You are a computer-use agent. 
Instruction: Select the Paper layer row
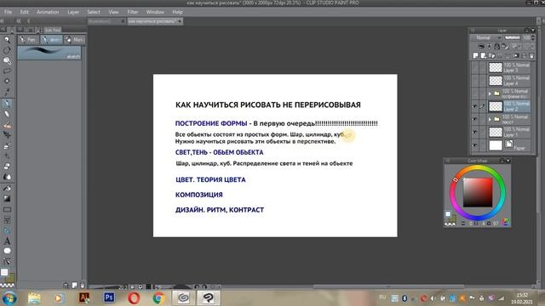coord(509,145)
